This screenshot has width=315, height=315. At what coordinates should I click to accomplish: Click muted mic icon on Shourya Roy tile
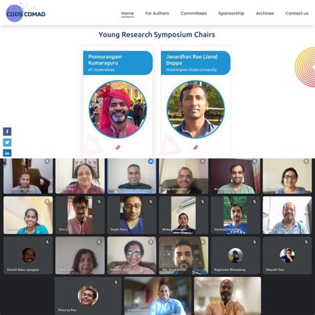[116, 282]
